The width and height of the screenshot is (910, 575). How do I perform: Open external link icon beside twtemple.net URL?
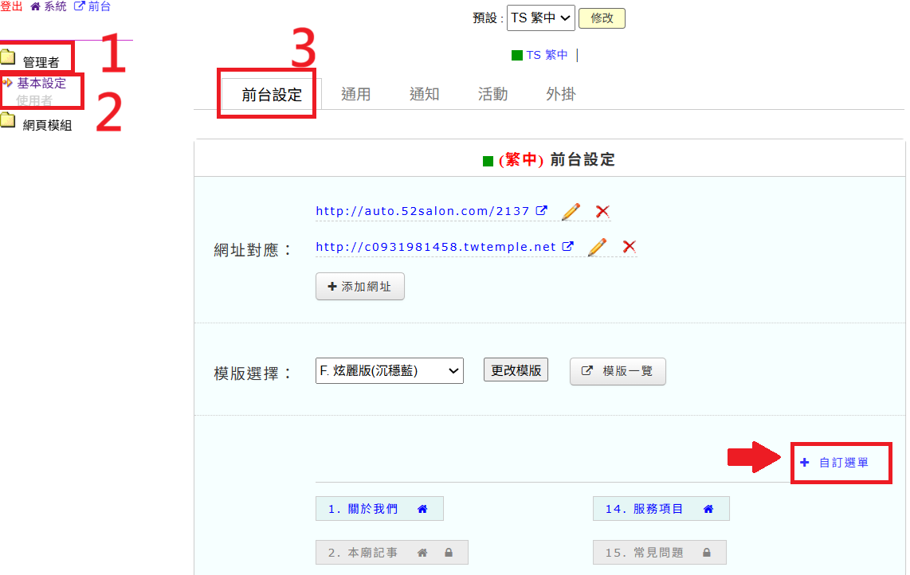[568, 247]
